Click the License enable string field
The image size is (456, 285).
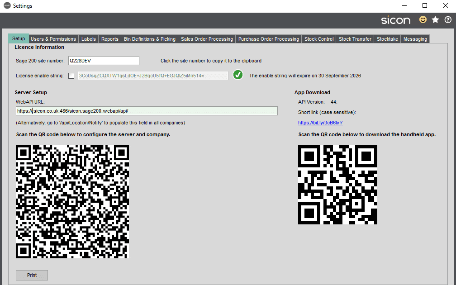point(153,76)
